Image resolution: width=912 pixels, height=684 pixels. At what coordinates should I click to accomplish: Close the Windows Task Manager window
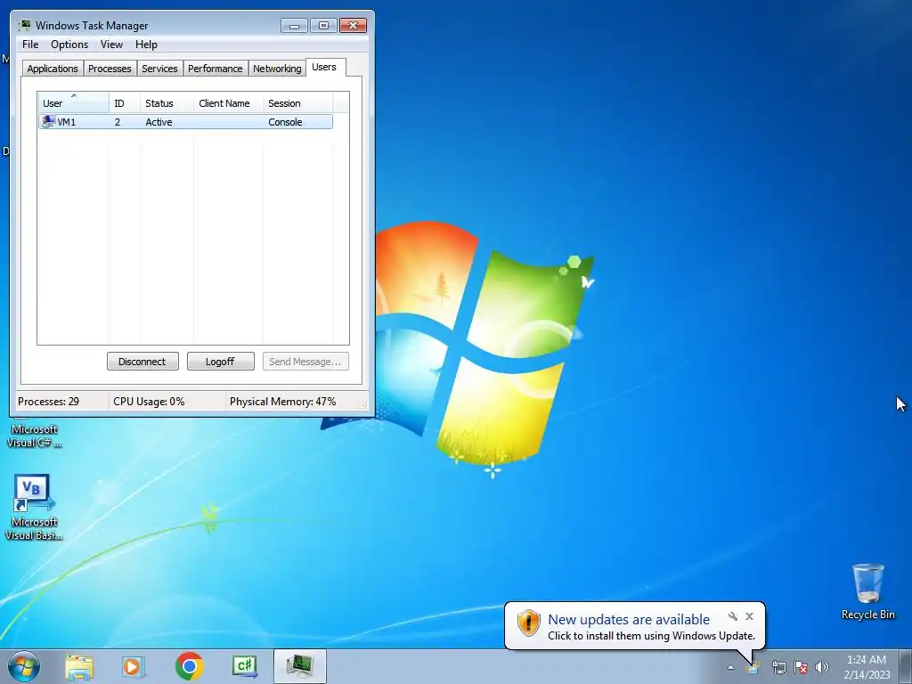click(353, 25)
